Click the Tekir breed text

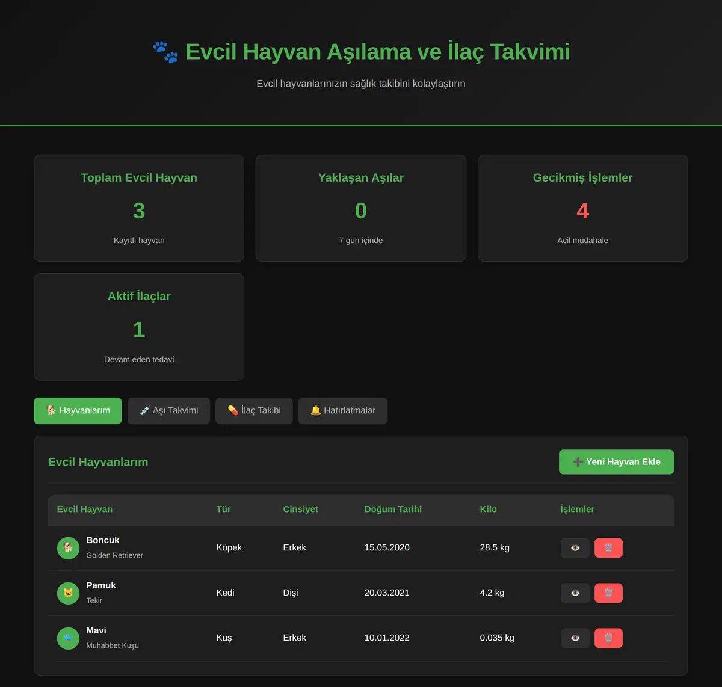[x=94, y=600]
